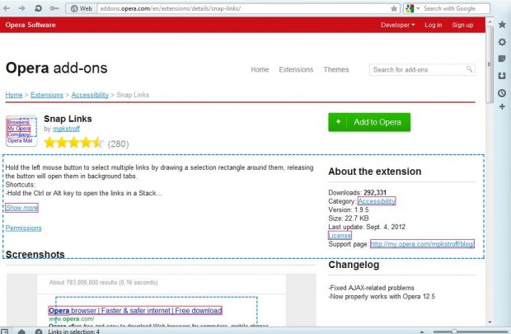Viewport: 511px width, 334px height.
Task: Click the Web security badge
Action: [82, 8]
